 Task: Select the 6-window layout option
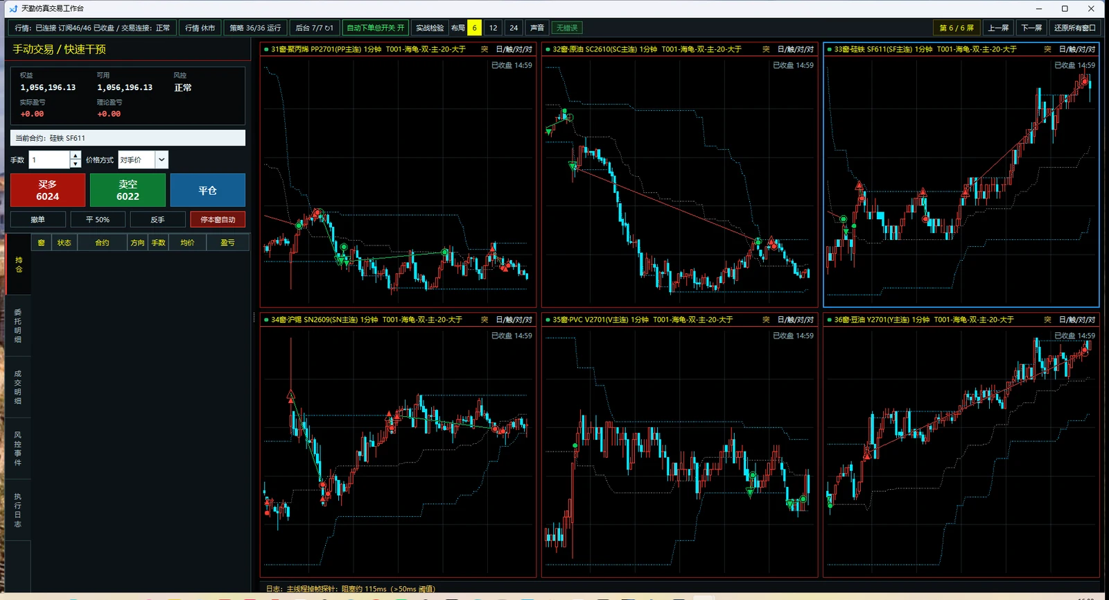coord(475,28)
